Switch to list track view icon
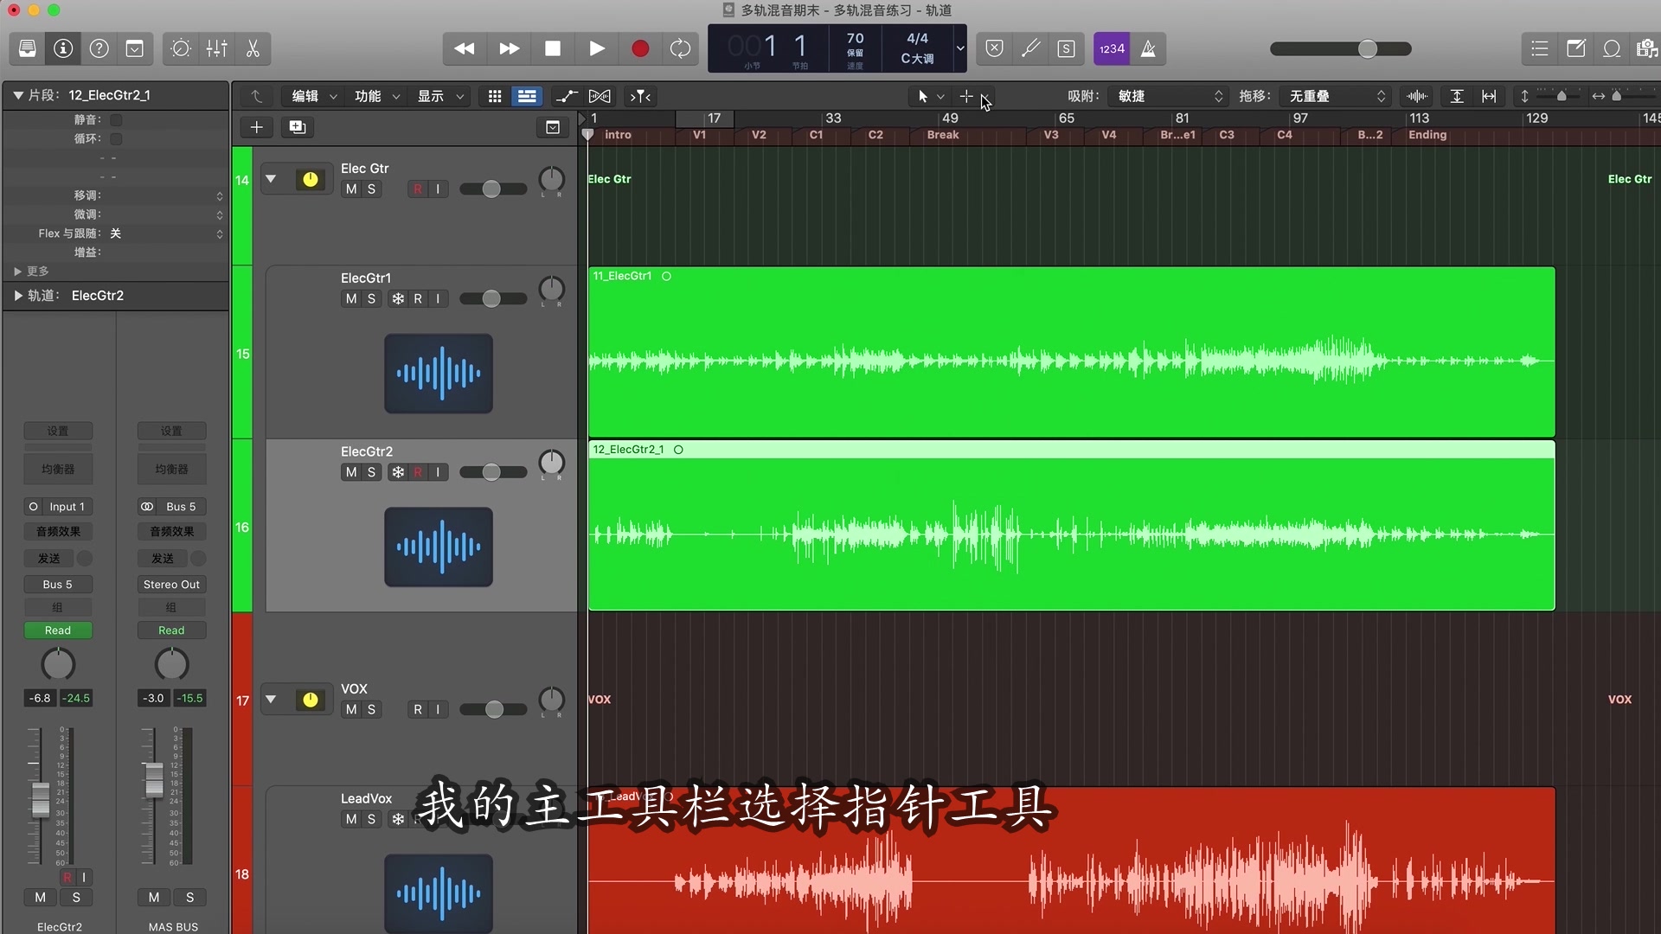The width and height of the screenshot is (1661, 934). [x=526, y=96]
